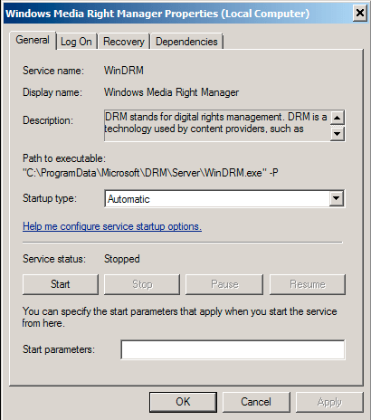Click the path to executable text
Image resolution: width=371 pixels, height=420 pixels.
pyautogui.click(x=150, y=173)
